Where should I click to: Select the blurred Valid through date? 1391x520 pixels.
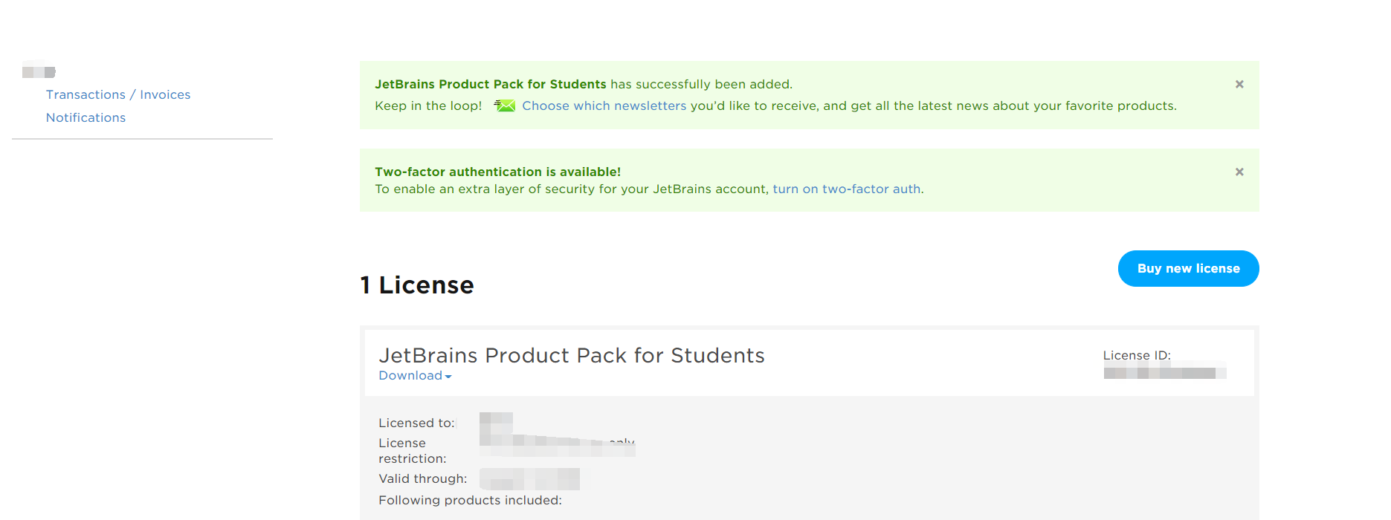click(x=529, y=479)
